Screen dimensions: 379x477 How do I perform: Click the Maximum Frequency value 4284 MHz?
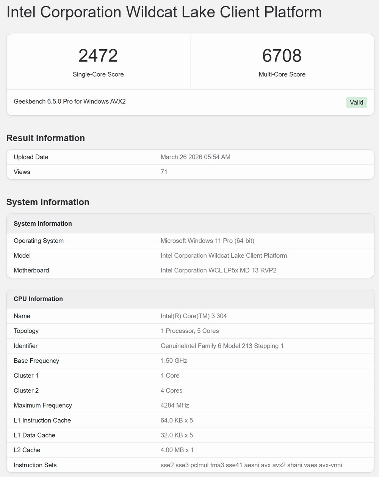(x=175, y=406)
